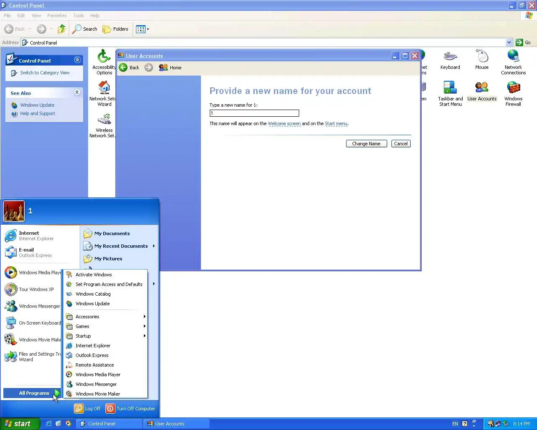Click the Change Name button
This screenshot has height=430, width=537.
coord(366,144)
